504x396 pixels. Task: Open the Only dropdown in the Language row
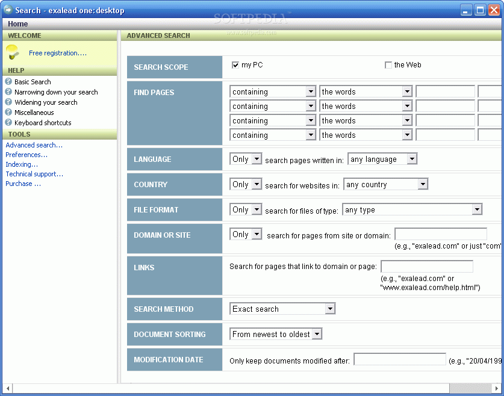pos(246,159)
